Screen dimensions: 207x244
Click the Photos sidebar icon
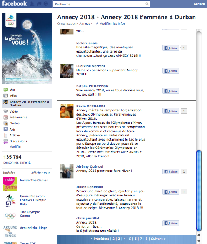6,123
